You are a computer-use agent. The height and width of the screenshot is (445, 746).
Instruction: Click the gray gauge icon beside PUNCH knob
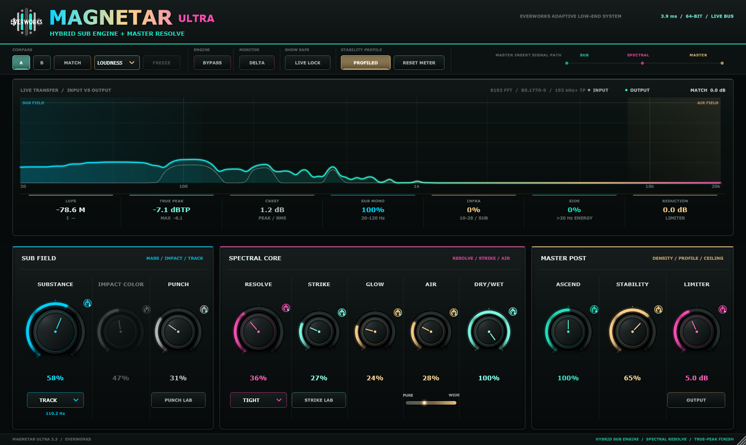204,309
